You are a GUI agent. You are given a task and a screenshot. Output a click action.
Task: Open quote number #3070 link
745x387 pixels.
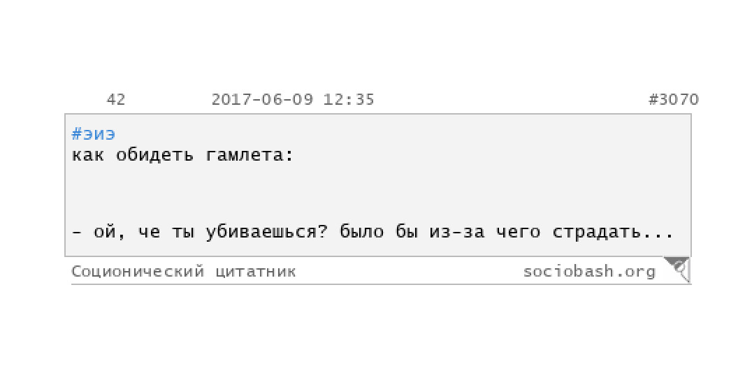coord(674,100)
